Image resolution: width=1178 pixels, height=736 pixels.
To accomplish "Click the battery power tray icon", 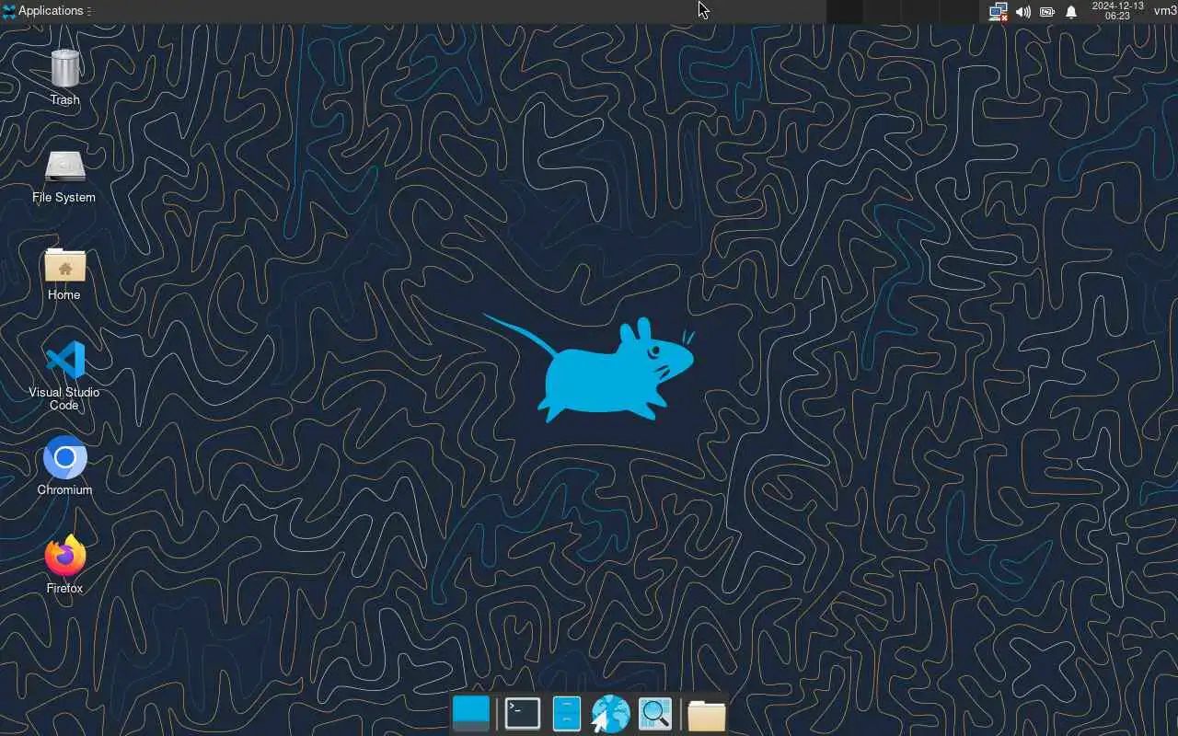I will tap(1047, 12).
